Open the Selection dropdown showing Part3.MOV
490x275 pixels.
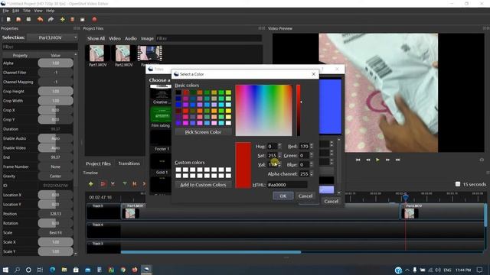[x=52, y=37]
